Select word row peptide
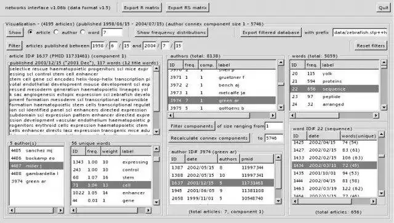Image resolution: width=394 pixels, height=223 pixels. coord(334,97)
